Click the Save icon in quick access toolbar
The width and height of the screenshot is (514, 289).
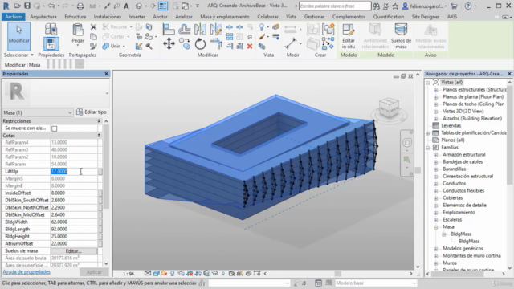27,6
